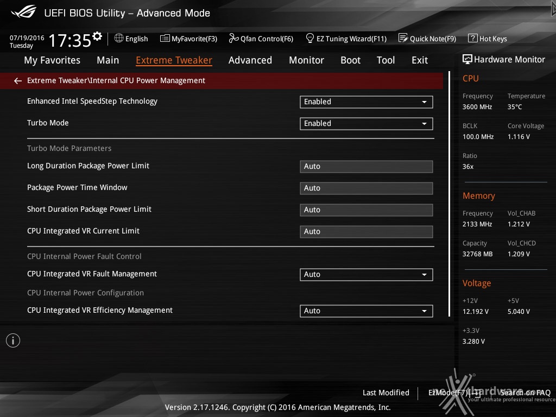Open the Boot tab
556x417 pixels.
coord(350,60)
